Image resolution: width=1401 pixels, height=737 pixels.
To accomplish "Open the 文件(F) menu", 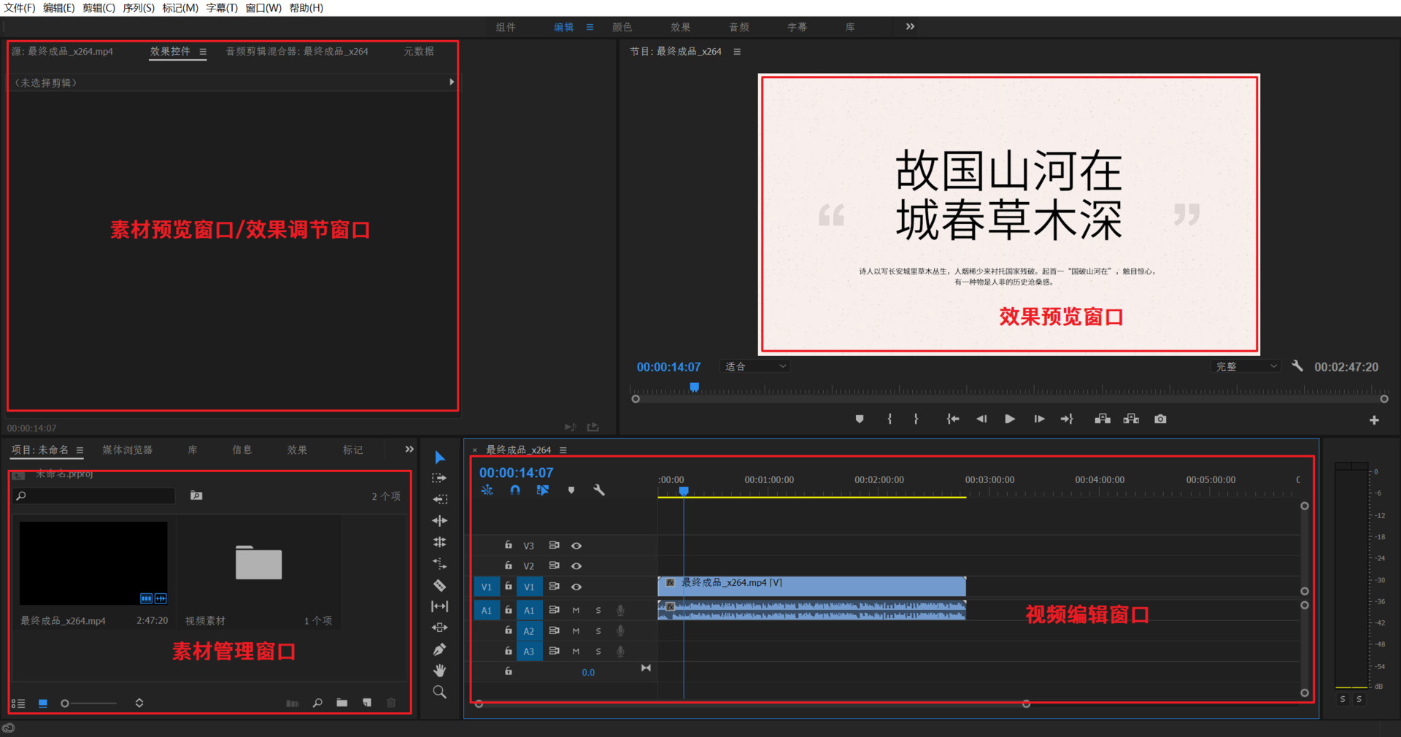I will pos(20,8).
